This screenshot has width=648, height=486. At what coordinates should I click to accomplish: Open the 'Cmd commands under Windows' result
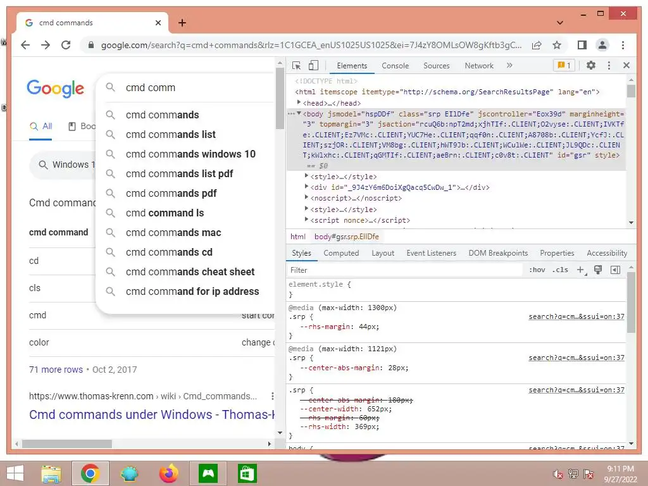click(x=152, y=414)
